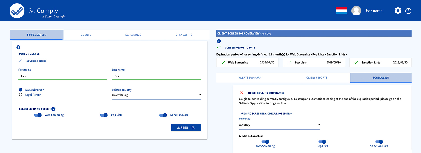Click the User name label
The height and width of the screenshot is (153, 421).
tap(373, 11)
